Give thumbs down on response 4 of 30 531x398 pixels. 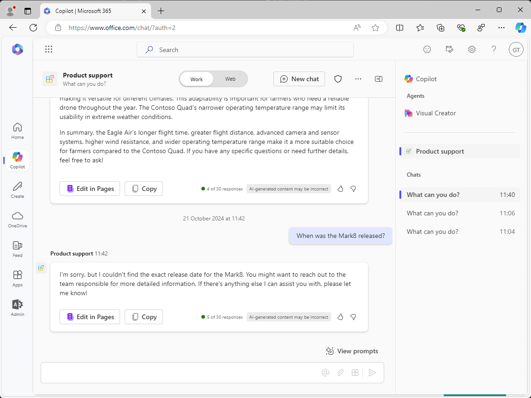point(353,189)
